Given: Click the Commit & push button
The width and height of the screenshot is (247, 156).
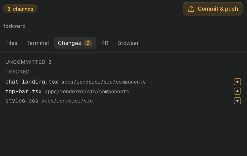Looking at the screenshot, I should pos(213,9).
